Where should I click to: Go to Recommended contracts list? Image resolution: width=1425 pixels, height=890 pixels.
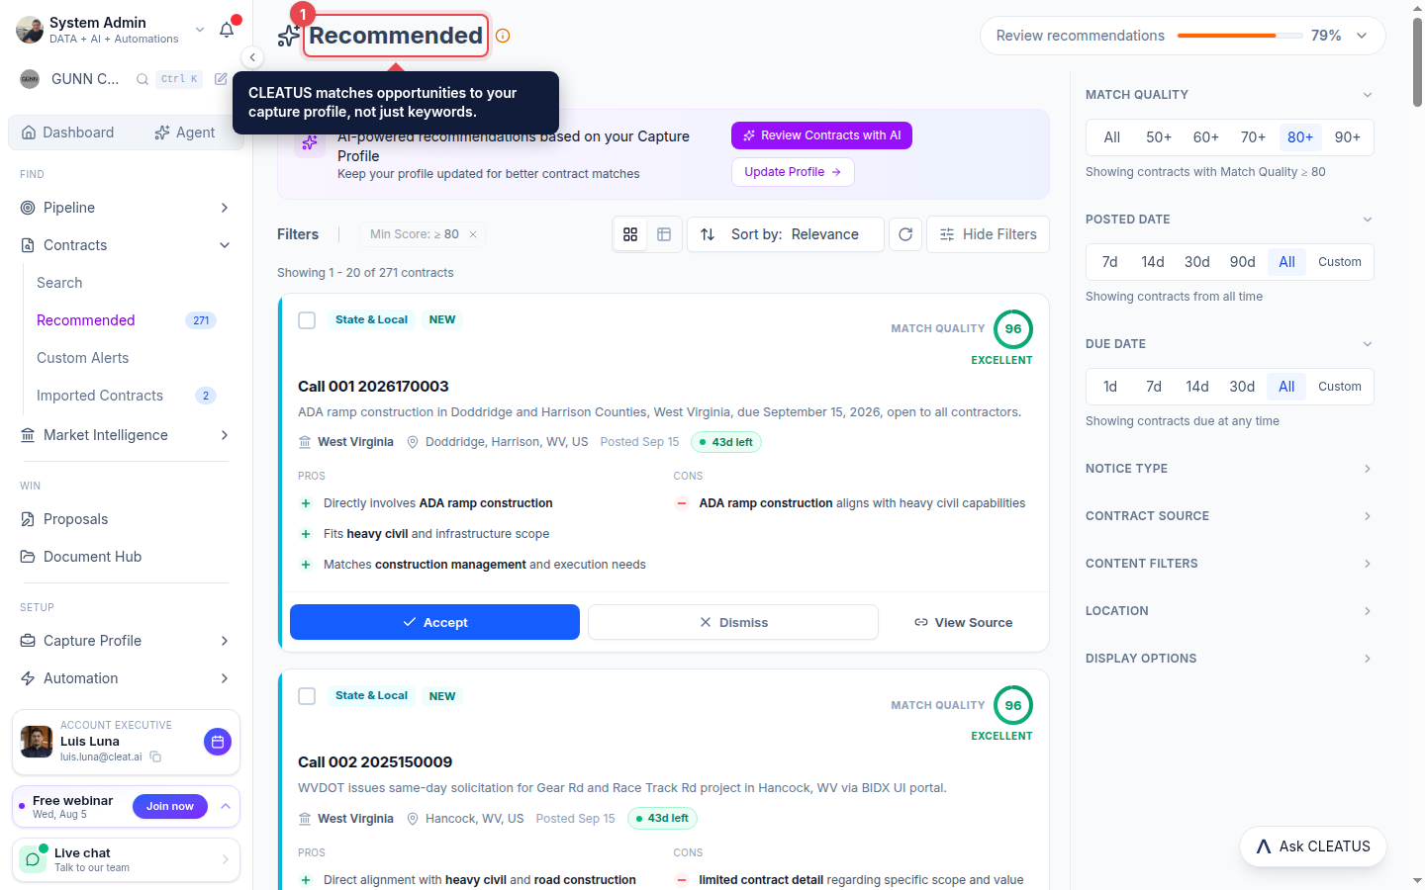pyautogui.click(x=86, y=320)
